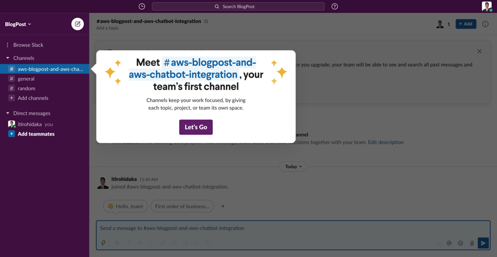
Task: Toggle code block formatting
Action: [208, 243]
